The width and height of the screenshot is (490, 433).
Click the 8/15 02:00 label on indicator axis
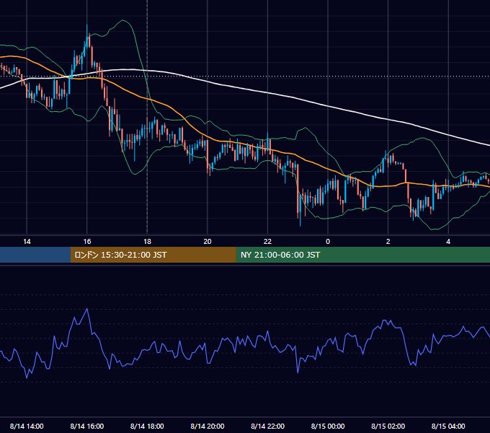point(388,426)
